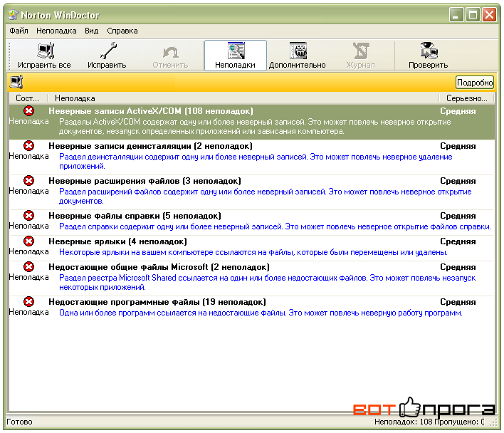Open the Вид menu

pos(91,31)
